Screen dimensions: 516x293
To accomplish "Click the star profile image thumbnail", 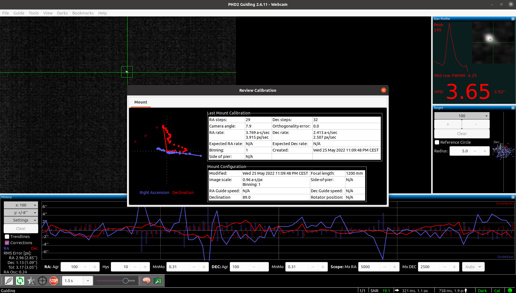I will (x=493, y=42).
